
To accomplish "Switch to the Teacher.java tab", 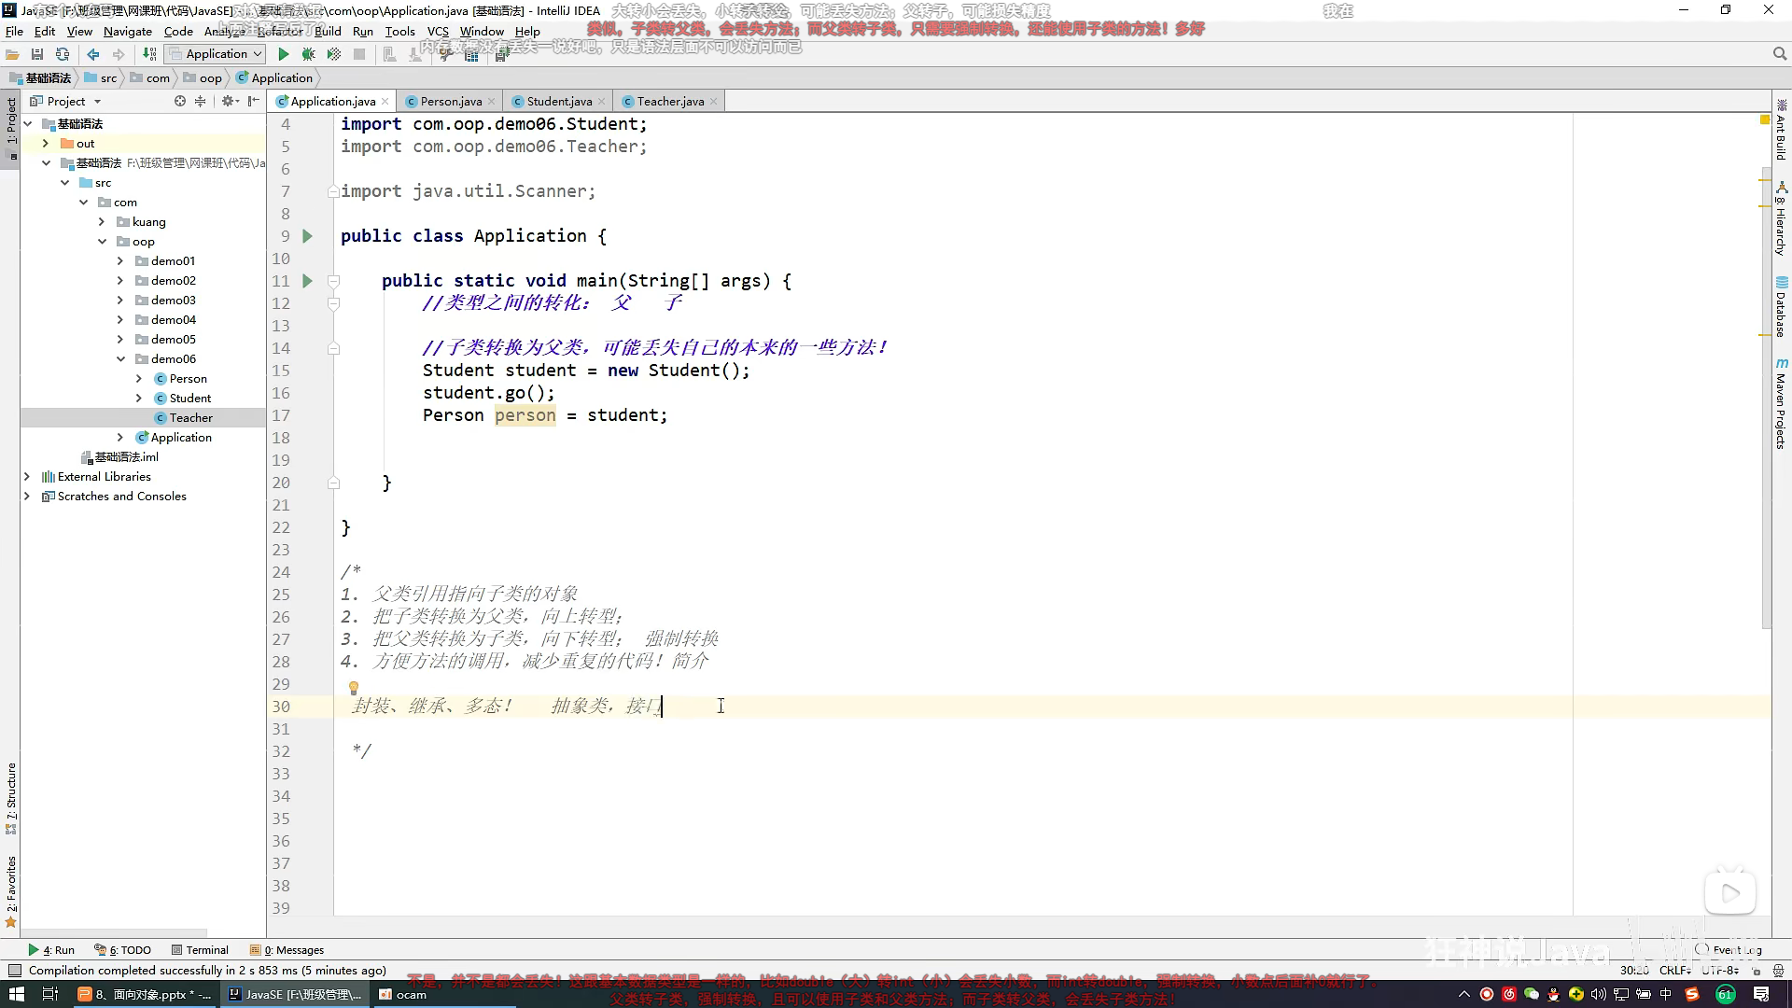I will click(x=669, y=101).
